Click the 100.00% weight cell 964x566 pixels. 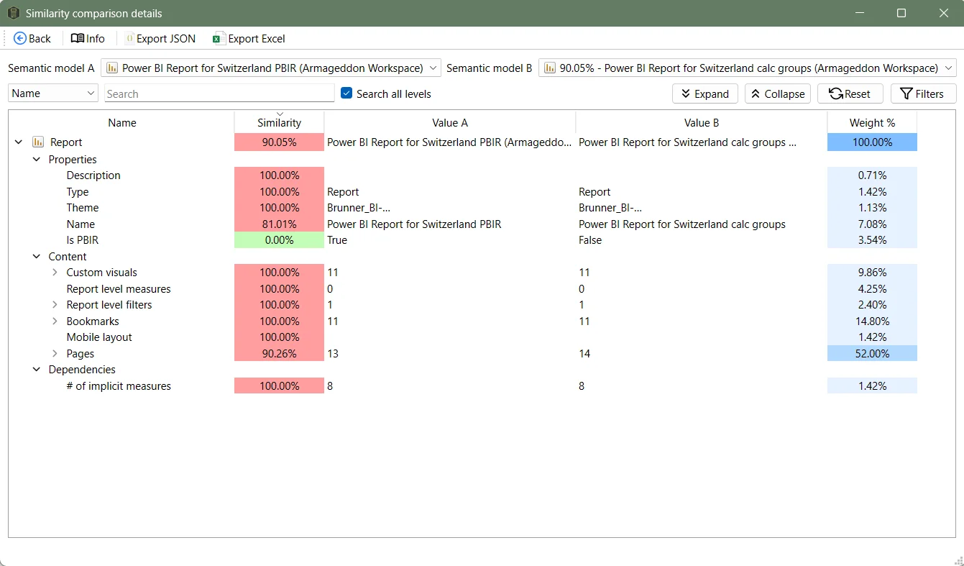point(872,142)
